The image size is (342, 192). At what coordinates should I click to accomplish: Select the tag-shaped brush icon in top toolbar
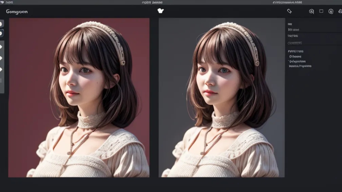pyautogui.click(x=289, y=11)
